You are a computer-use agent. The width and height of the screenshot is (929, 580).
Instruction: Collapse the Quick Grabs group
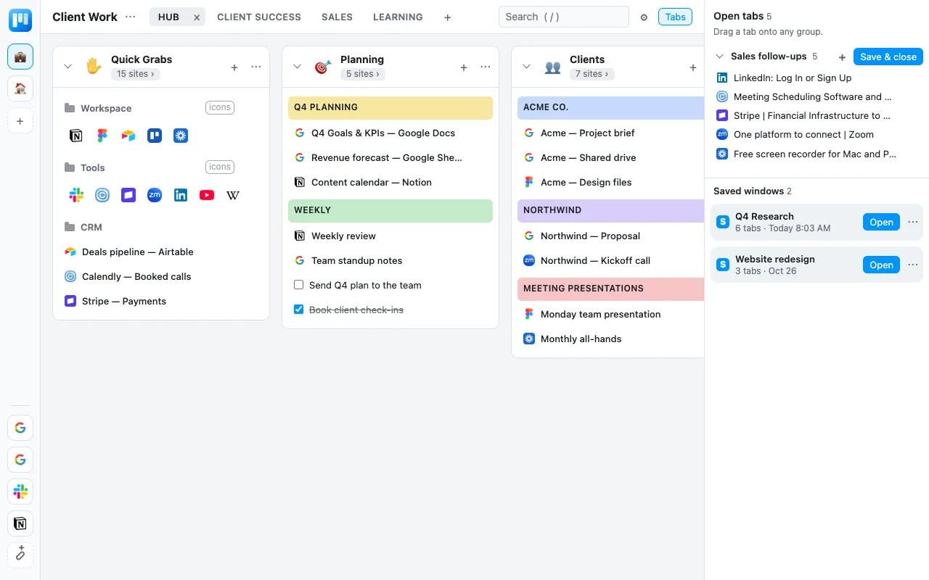point(68,67)
